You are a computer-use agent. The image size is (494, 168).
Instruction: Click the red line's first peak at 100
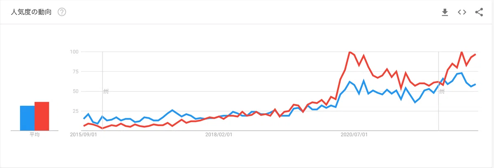pyautogui.click(x=350, y=52)
